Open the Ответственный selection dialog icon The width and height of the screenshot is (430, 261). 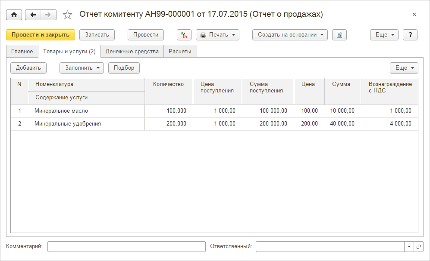[x=418, y=246]
